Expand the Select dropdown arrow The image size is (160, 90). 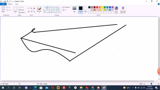[15, 13]
